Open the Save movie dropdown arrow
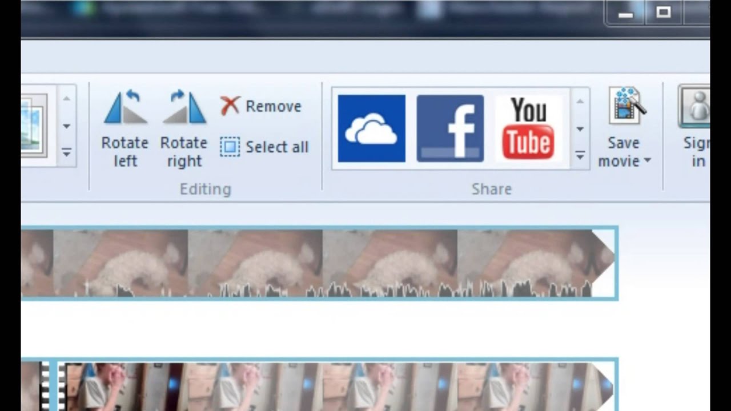731x411 pixels. 647,161
